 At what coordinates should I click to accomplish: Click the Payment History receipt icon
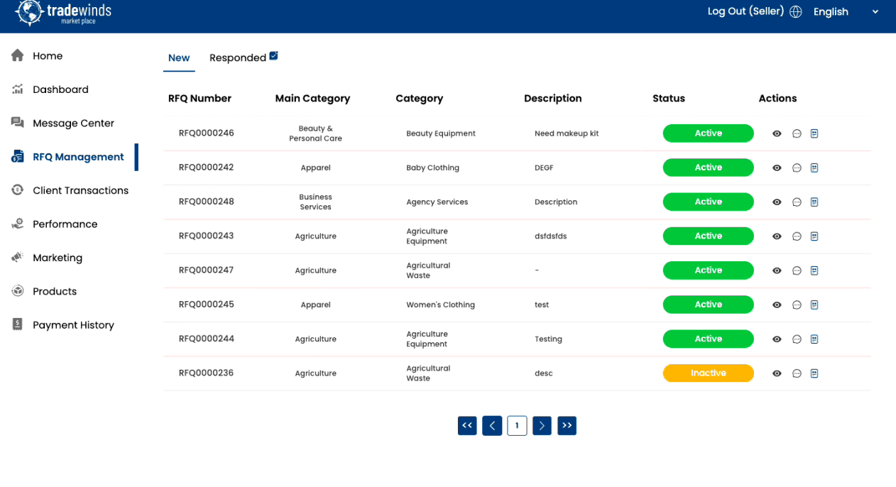pyautogui.click(x=18, y=324)
